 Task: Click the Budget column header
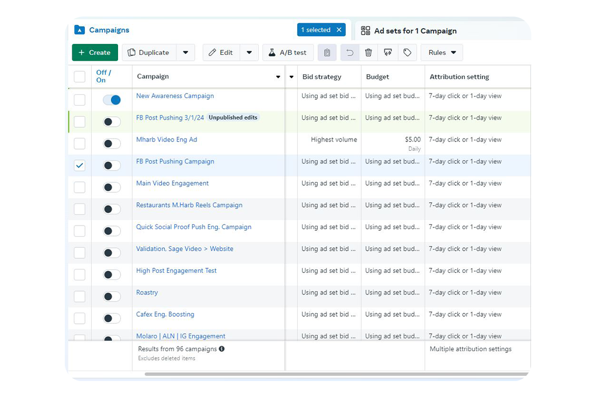tap(377, 77)
